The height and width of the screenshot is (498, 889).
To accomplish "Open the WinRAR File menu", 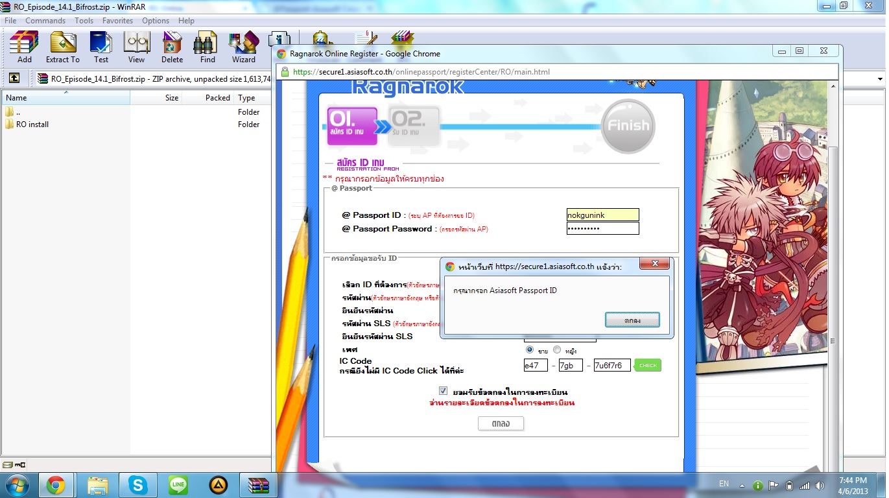I will coord(10,21).
